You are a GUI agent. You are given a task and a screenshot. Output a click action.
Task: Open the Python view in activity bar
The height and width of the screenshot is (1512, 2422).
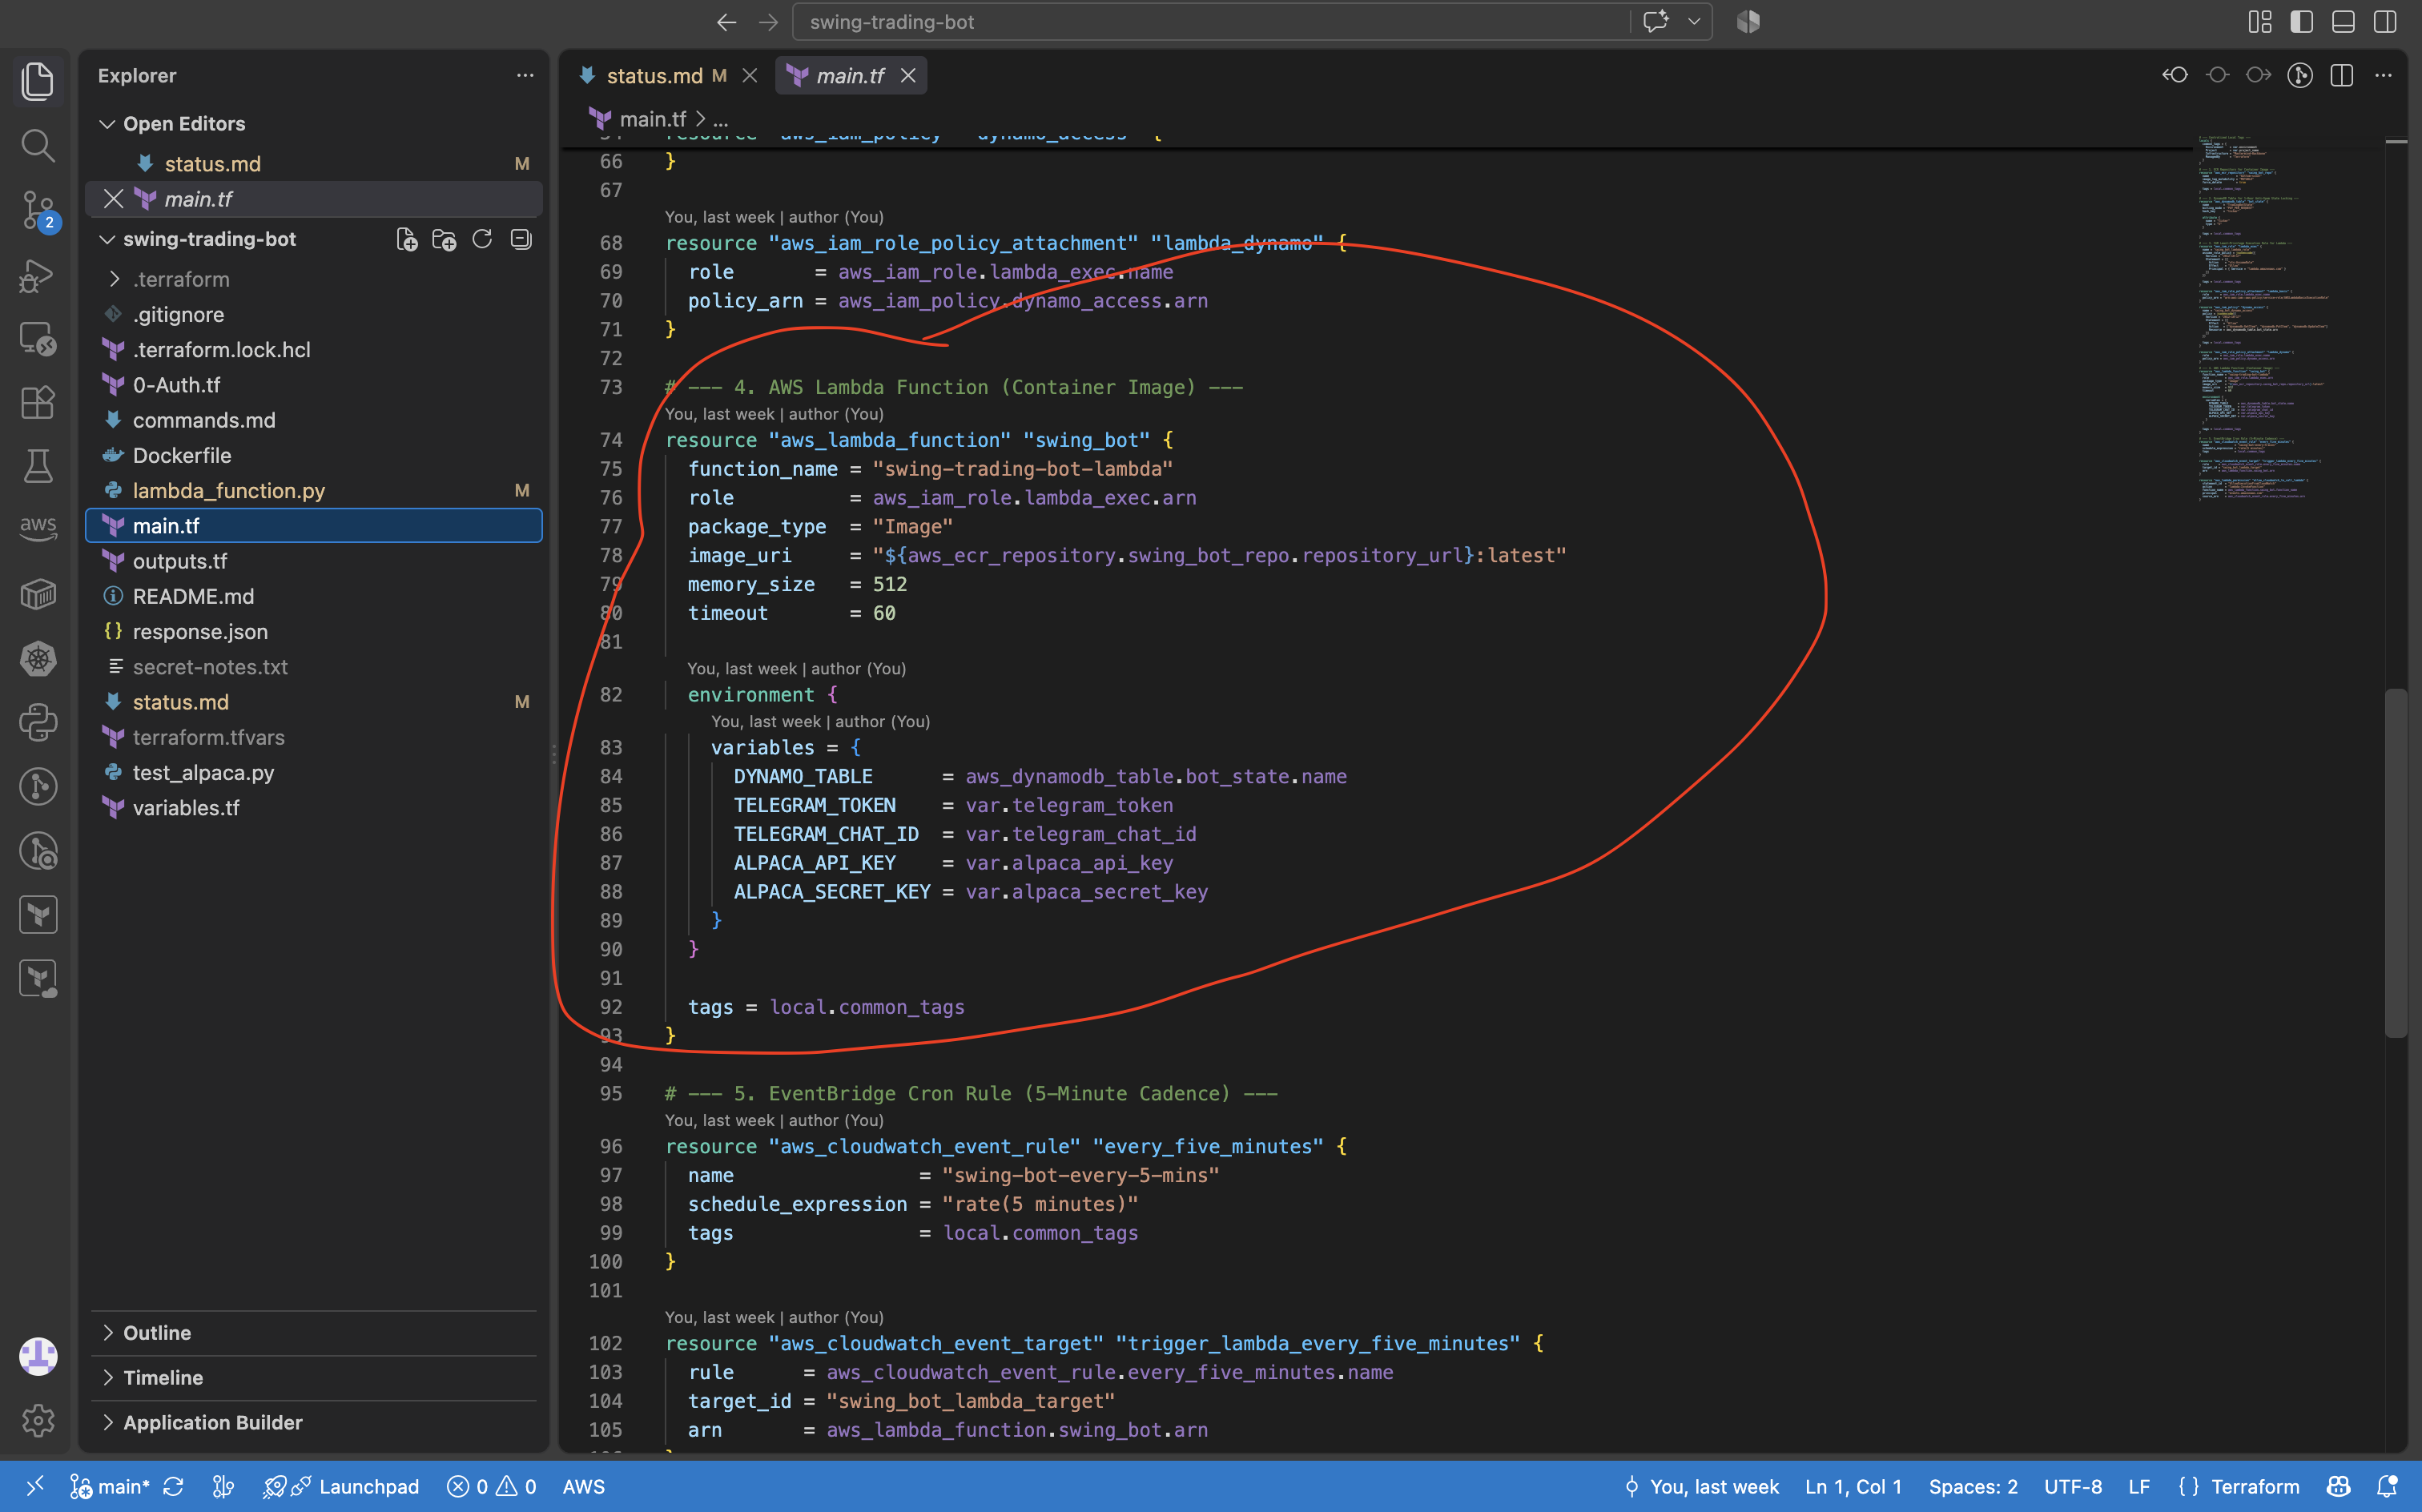click(38, 722)
